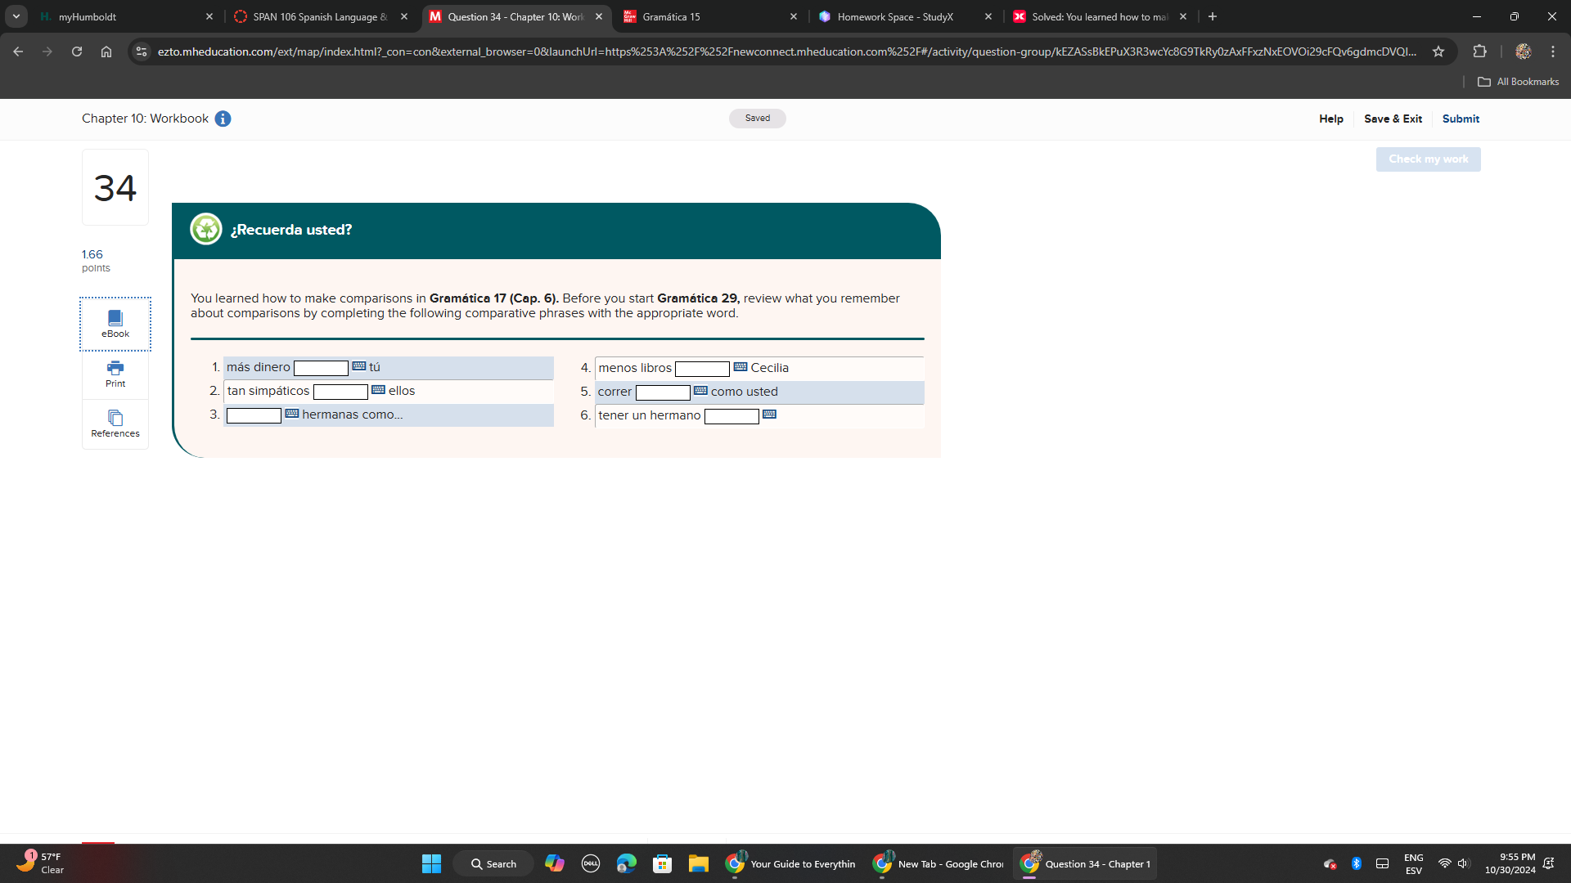Open keyboard icon after 'tener un hermano' blank
This screenshot has height=883, width=1571.
coord(769,415)
